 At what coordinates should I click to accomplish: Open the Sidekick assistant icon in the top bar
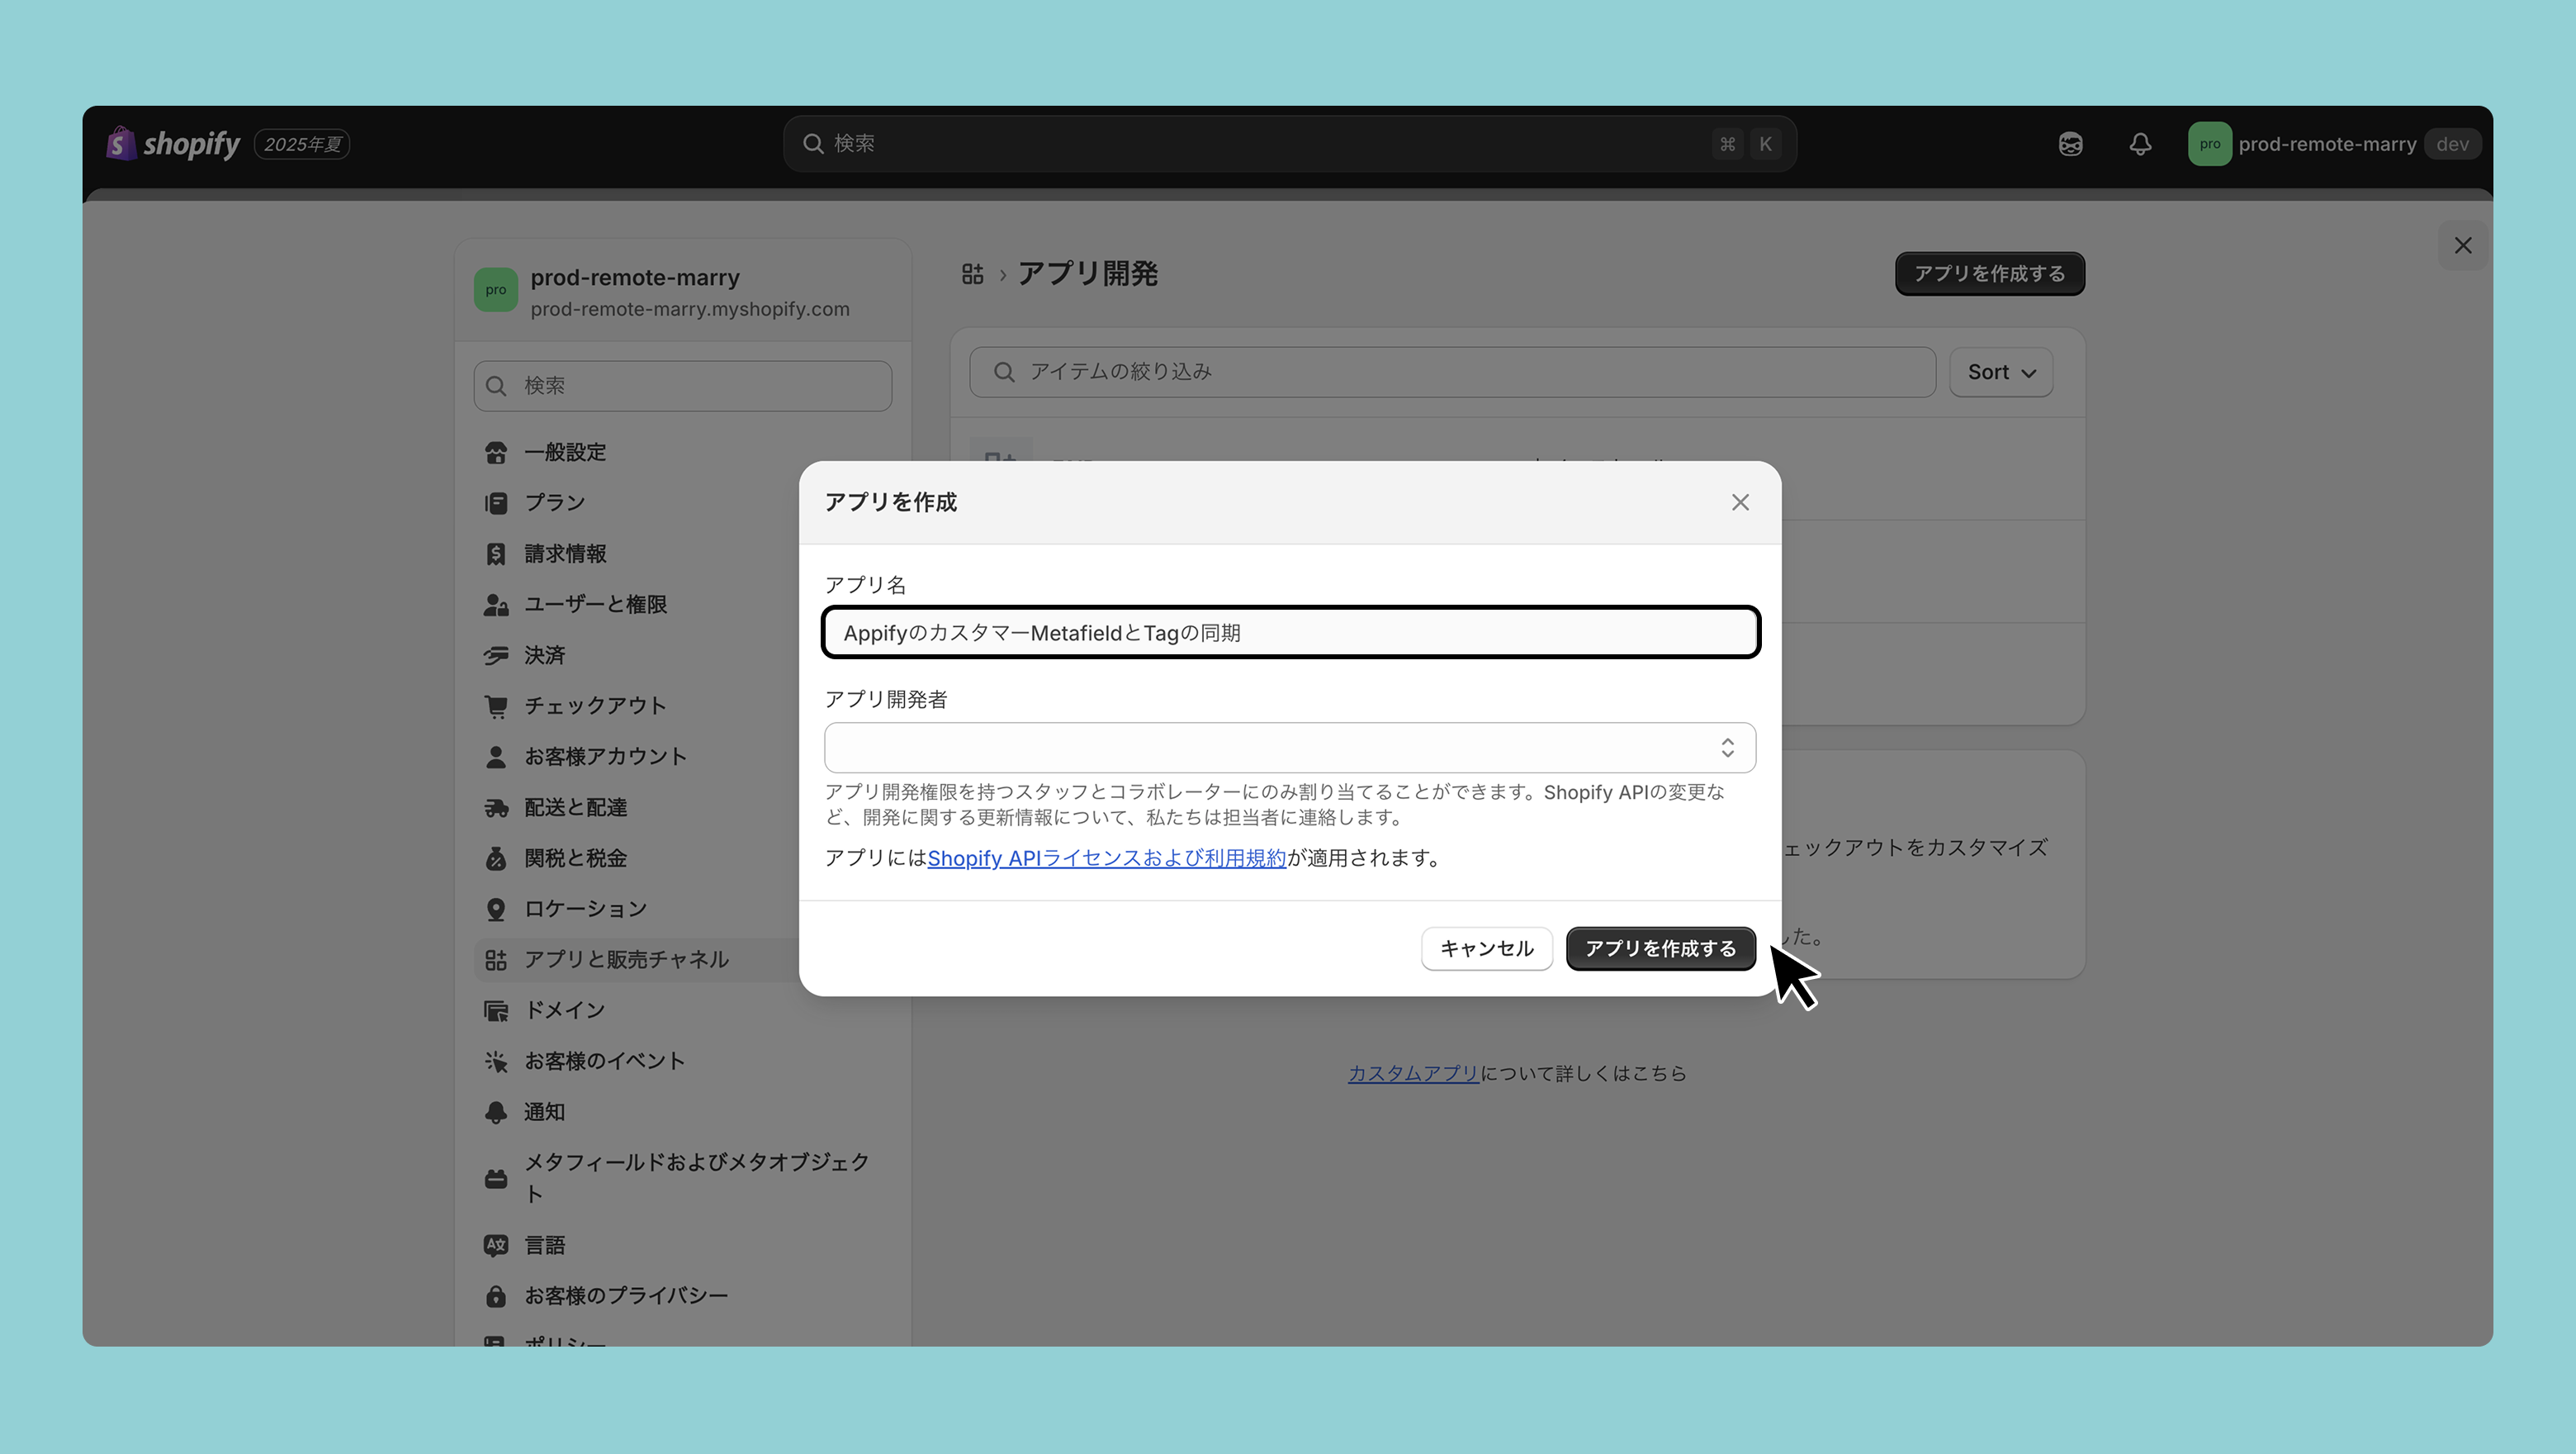(x=2070, y=144)
